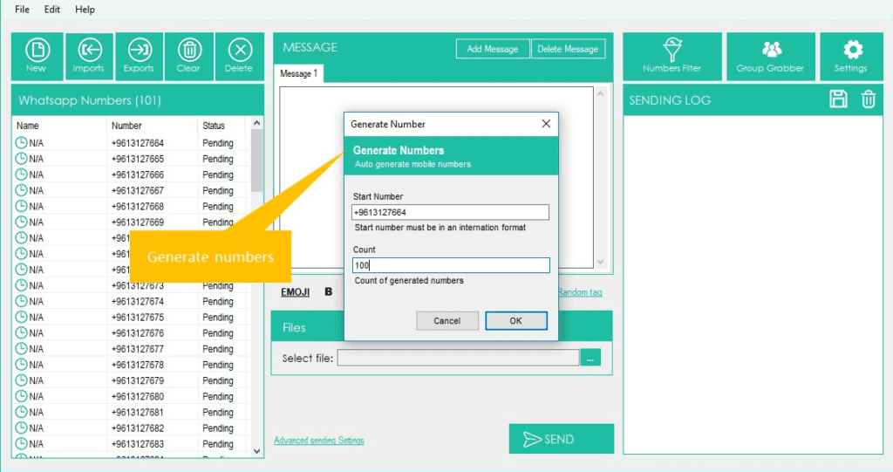Click the Count input field
893x472 pixels.
pyautogui.click(x=451, y=265)
